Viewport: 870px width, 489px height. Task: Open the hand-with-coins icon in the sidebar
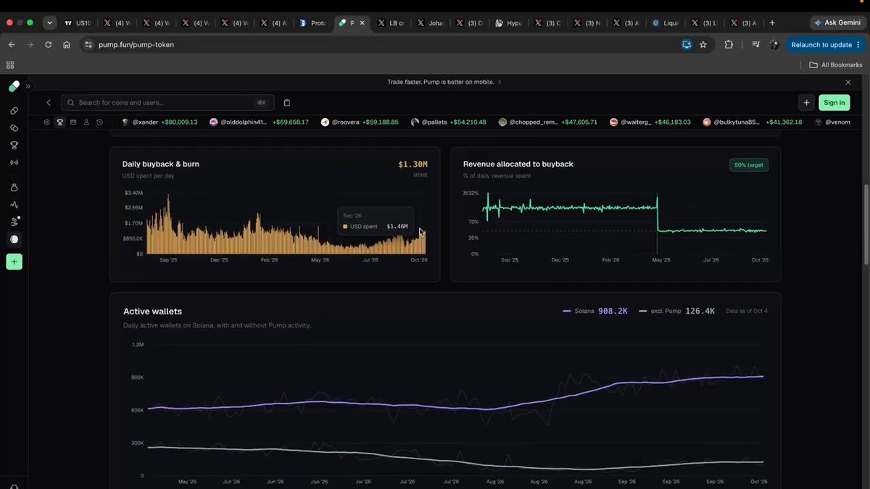click(14, 222)
